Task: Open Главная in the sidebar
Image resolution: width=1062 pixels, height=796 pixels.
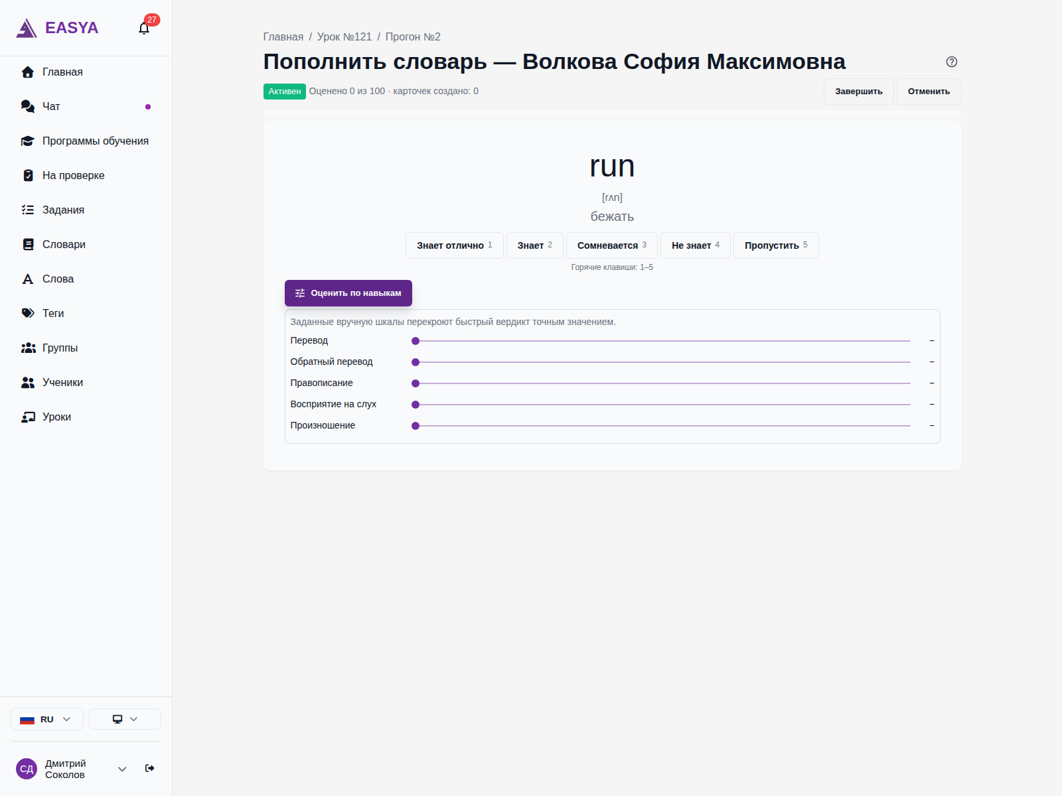Action: (x=86, y=72)
